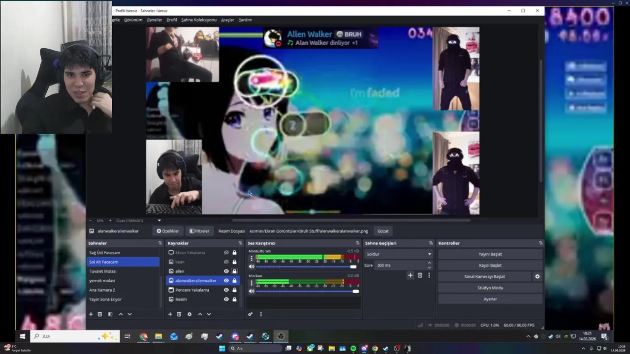Open the Sahne Koleksiyonu menu
This screenshot has width=630, height=354.
199,20
